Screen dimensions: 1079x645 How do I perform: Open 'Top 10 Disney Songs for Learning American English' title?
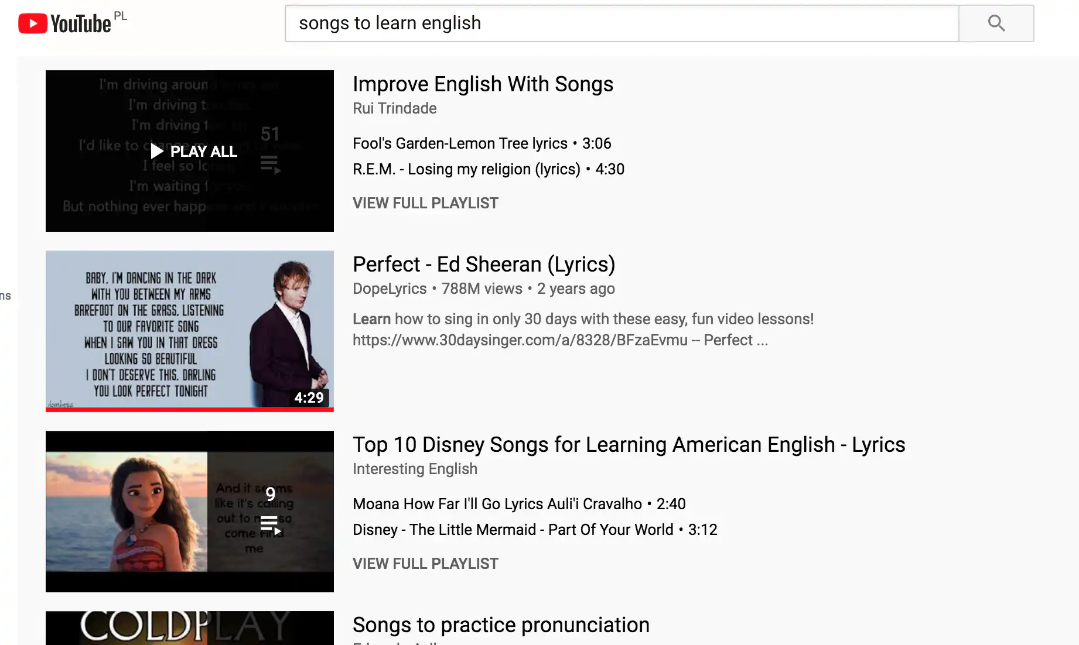629,445
